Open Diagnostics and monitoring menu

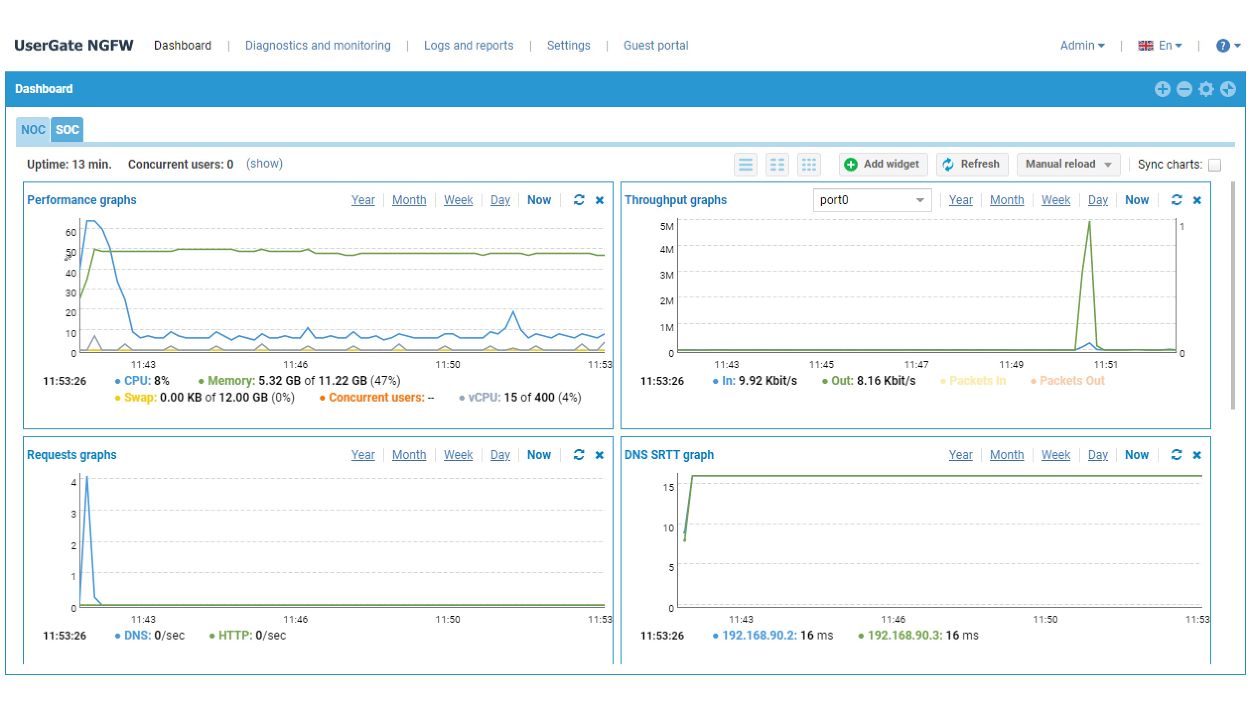(x=318, y=46)
